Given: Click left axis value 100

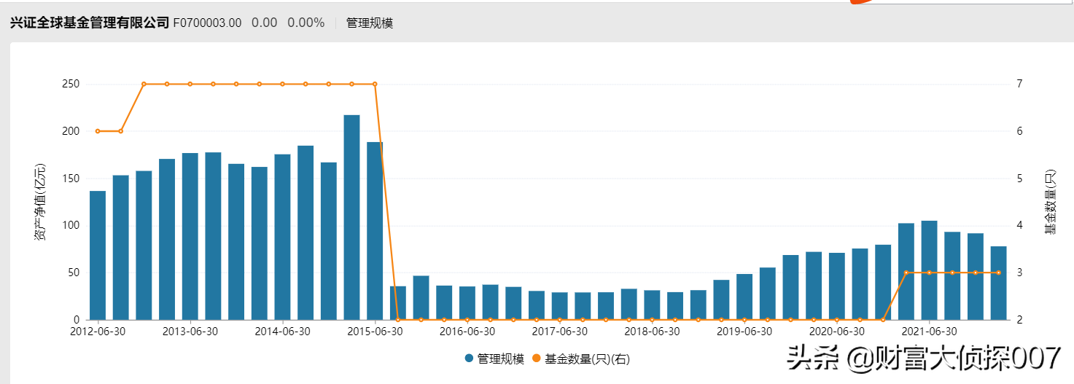Looking at the screenshot, I should click(71, 225).
